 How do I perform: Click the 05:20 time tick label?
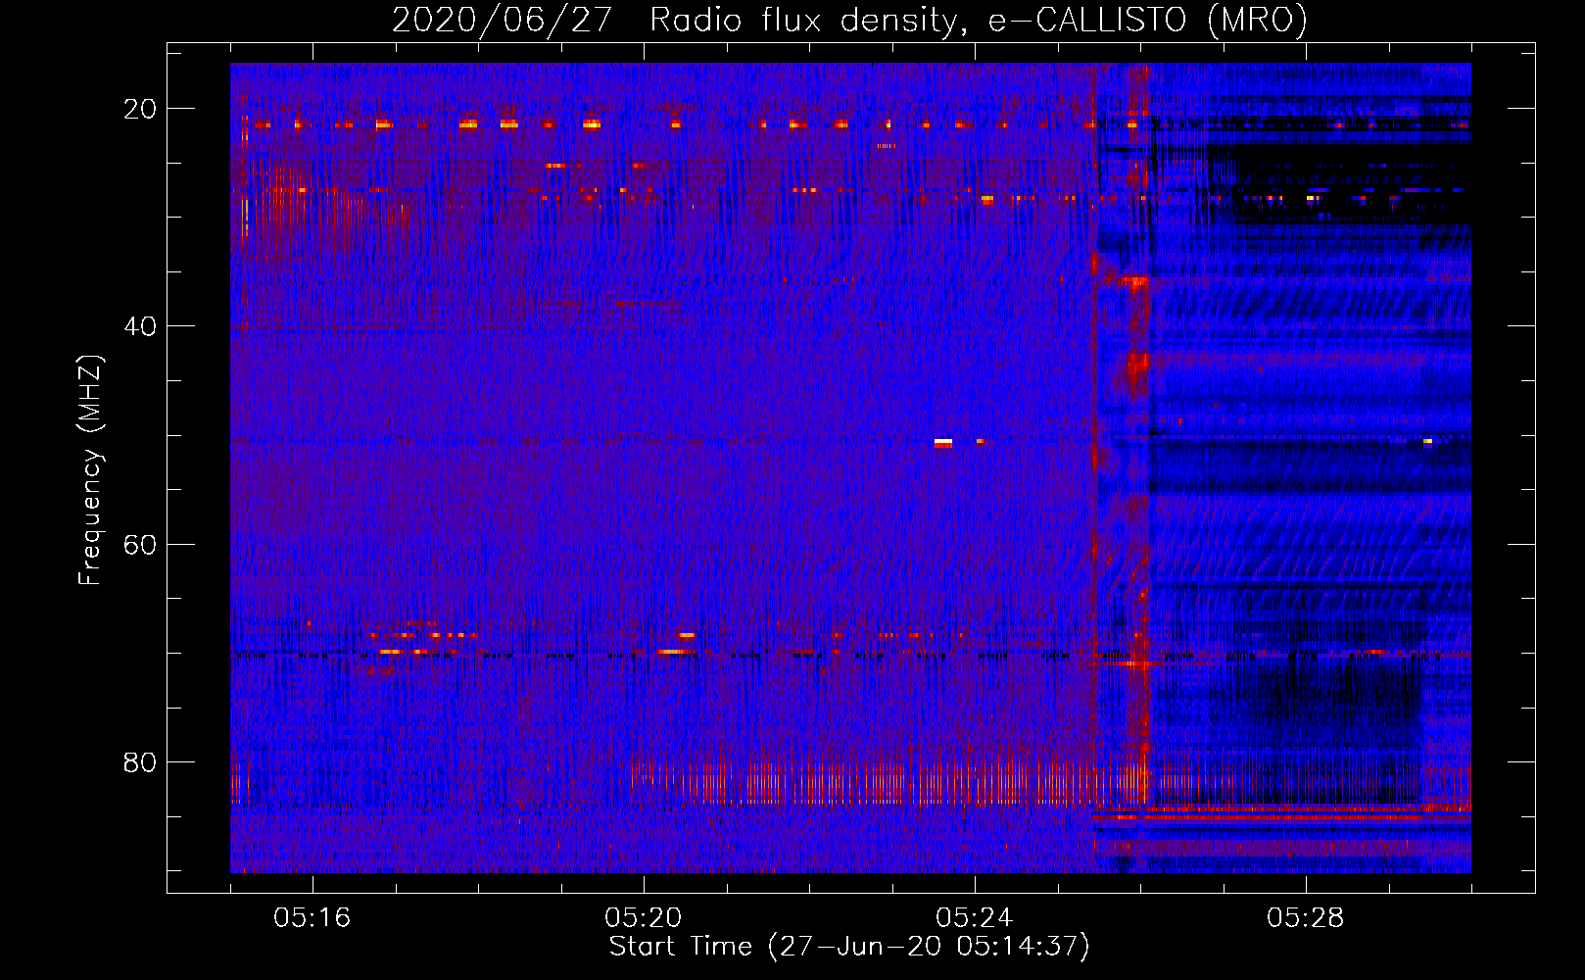pyautogui.click(x=643, y=917)
